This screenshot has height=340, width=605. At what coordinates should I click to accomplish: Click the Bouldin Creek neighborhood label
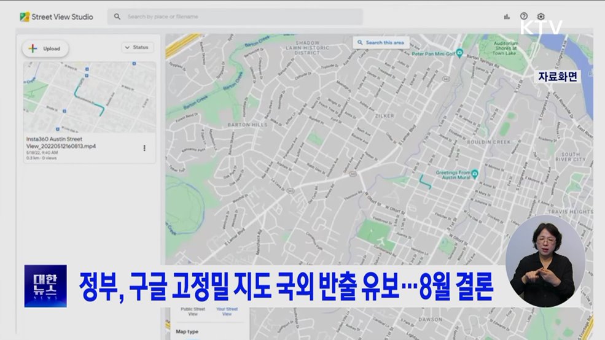[x=488, y=142]
